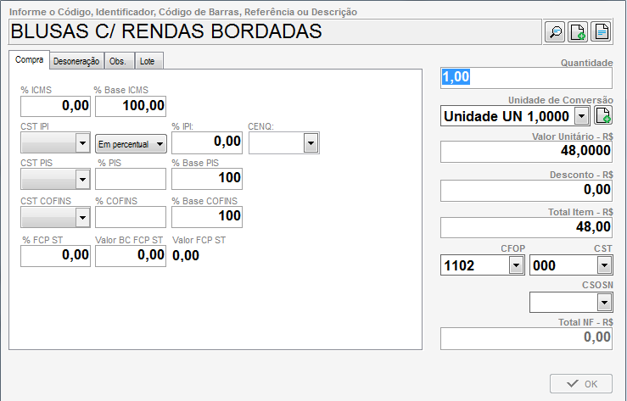Image resolution: width=627 pixels, height=401 pixels.
Task: Switch to the Desoneração tab
Action: [x=76, y=61]
